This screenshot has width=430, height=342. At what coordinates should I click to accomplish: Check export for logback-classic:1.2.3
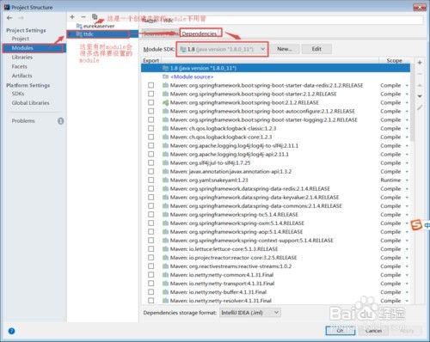(151, 128)
